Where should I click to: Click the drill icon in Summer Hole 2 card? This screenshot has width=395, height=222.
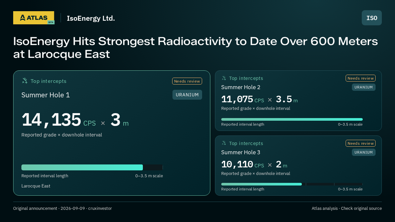pyautogui.click(x=224, y=78)
